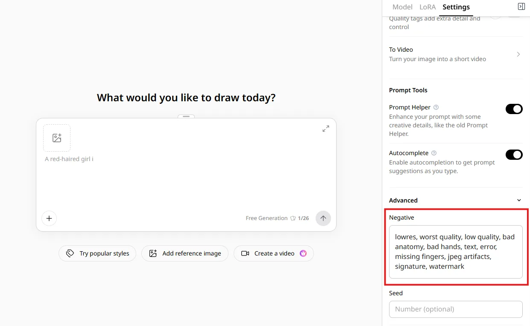Click Add reference image button
Screen dimensions: 530x326
[185, 253]
